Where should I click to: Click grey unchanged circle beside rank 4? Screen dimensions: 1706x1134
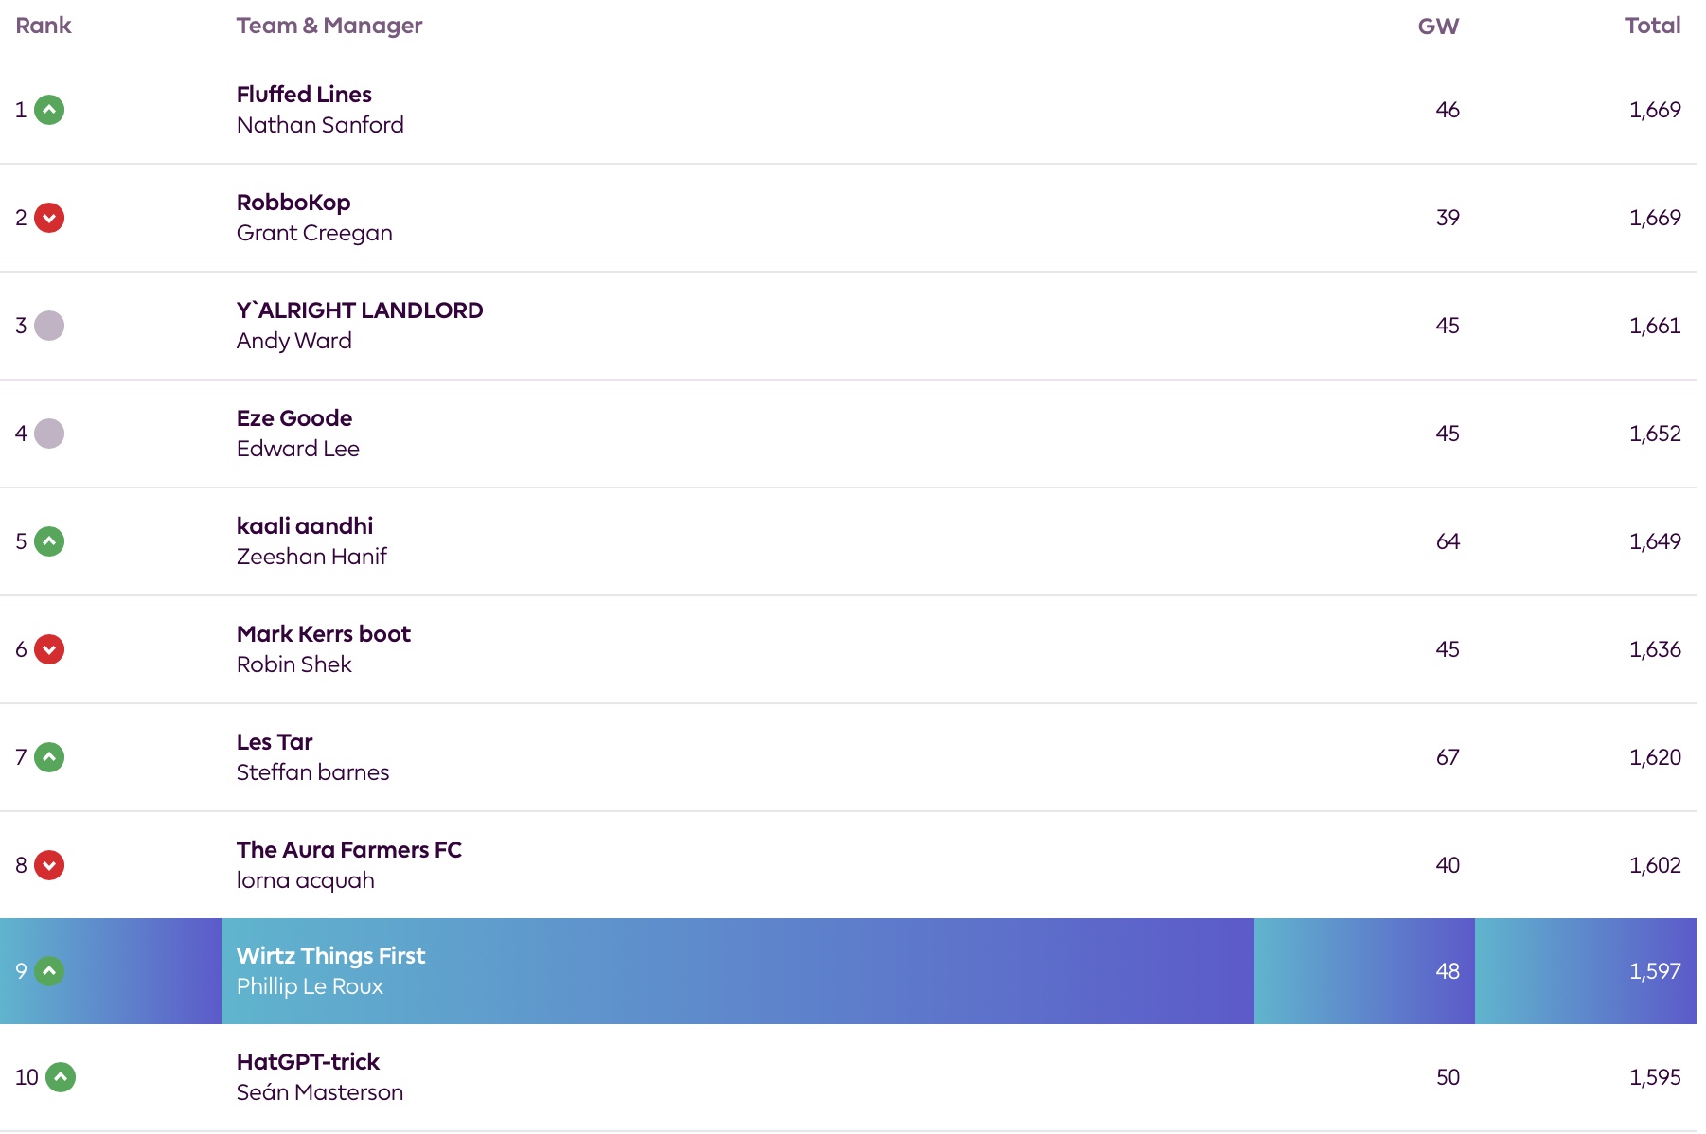(49, 434)
